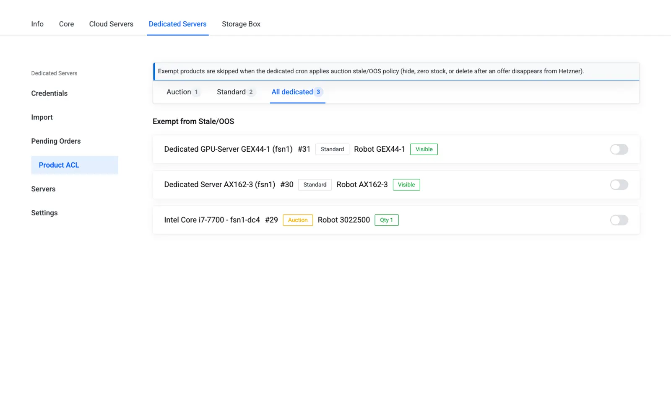The image size is (671, 419).
Task: Click the Qty 1 badge
Action: [387, 220]
